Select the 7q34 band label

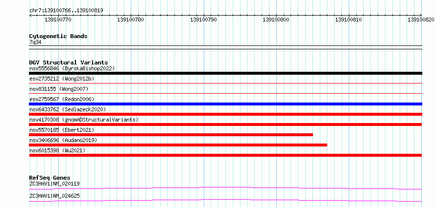point(35,42)
